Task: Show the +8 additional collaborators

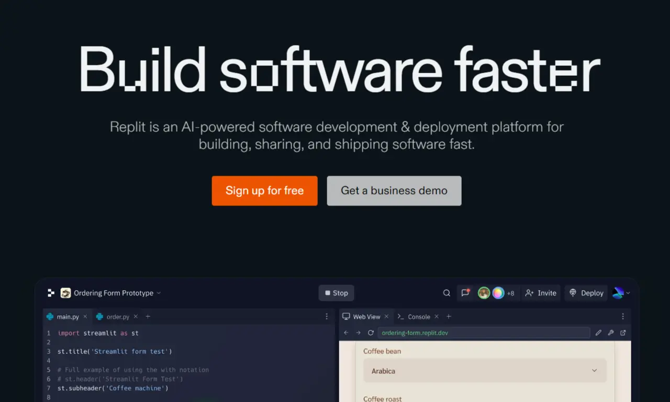Action: [510, 293]
